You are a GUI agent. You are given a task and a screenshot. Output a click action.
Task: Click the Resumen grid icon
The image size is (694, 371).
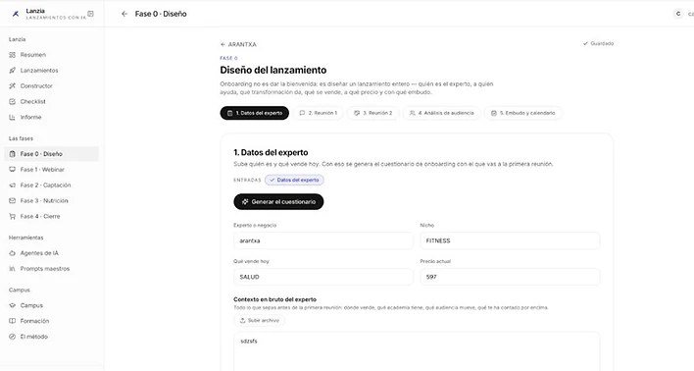13,55
